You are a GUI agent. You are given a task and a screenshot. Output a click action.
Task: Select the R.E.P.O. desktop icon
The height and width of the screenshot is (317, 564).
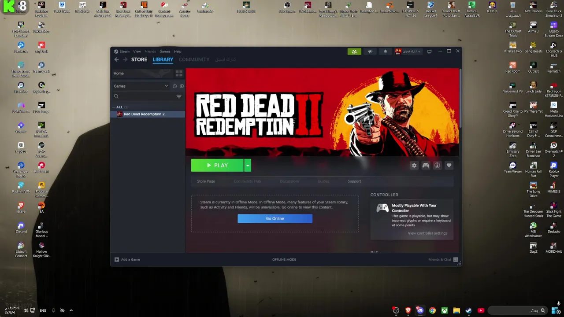tap(492, 8)
